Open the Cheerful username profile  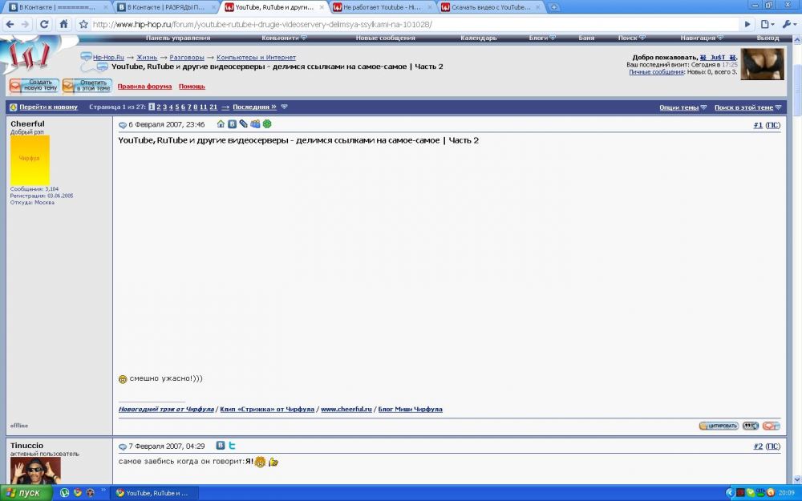pyautogui.click(x=27, y=123)
